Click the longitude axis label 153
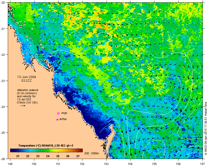This screenshot has width=208, height=166. [106, 164]
